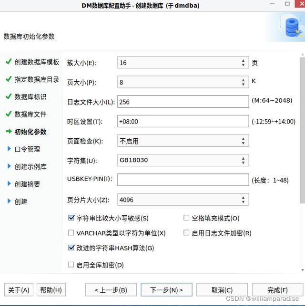
Task: Open the 页大小(P) dropdown showing 8
Action: [183, 82]
